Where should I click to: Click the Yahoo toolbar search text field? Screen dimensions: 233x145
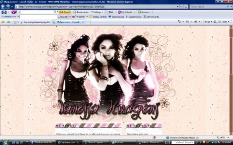tap(37, 12)
